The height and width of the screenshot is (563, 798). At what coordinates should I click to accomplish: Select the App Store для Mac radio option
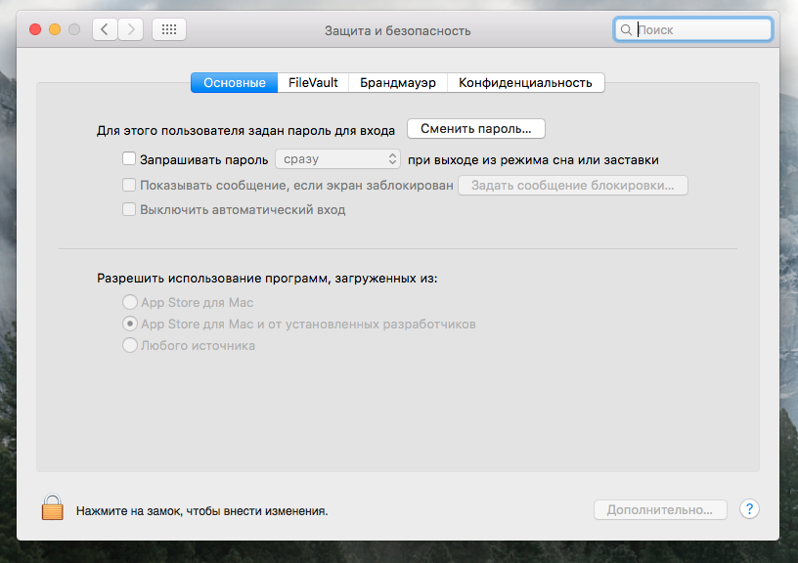(130, 302)
